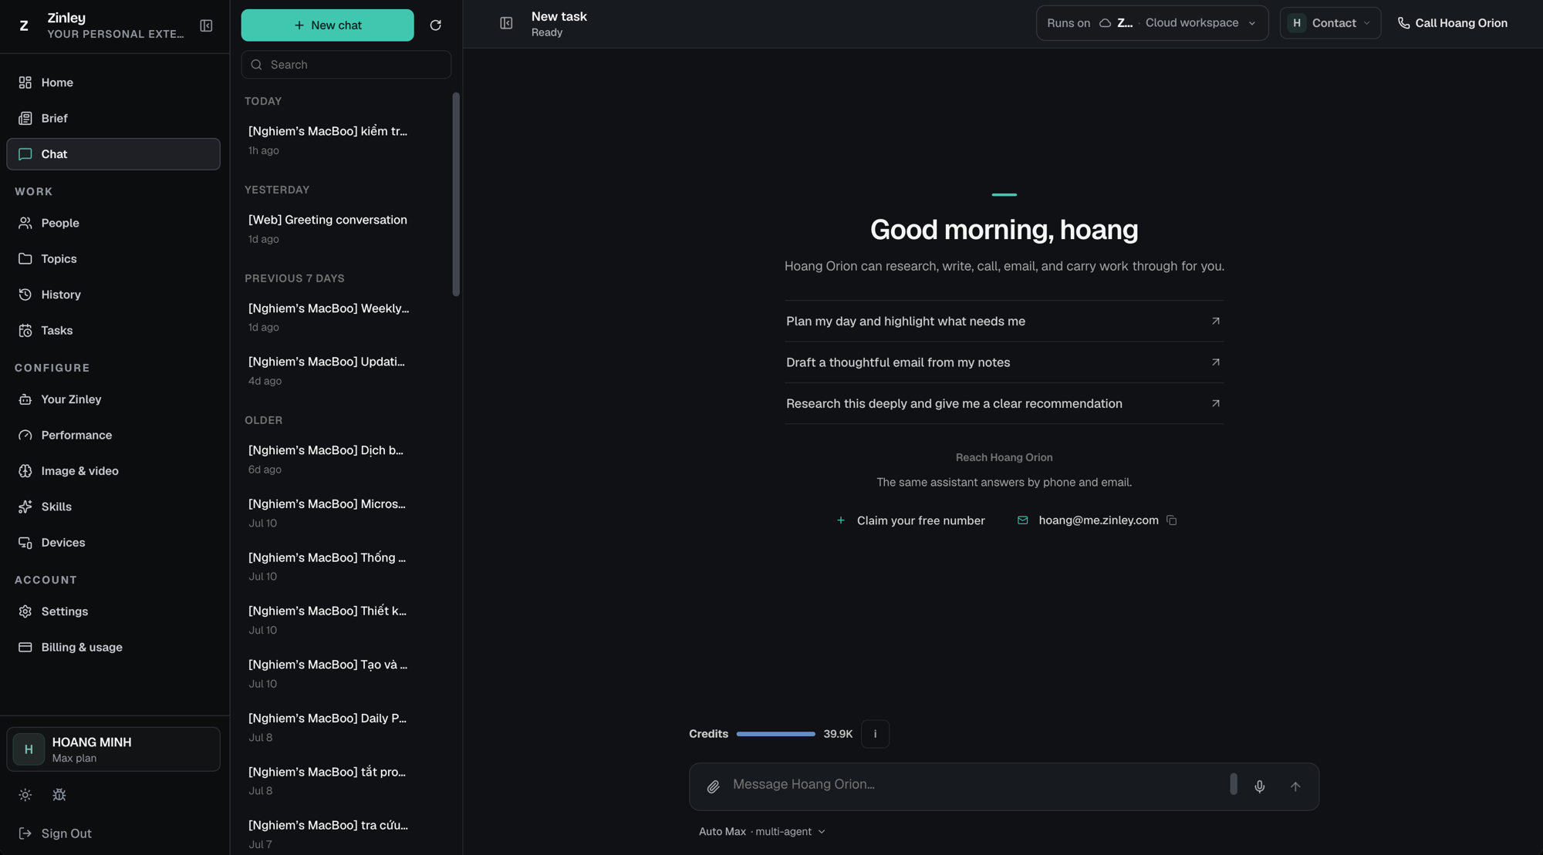Attach a file with the paperclip icon

pos(713,786)
